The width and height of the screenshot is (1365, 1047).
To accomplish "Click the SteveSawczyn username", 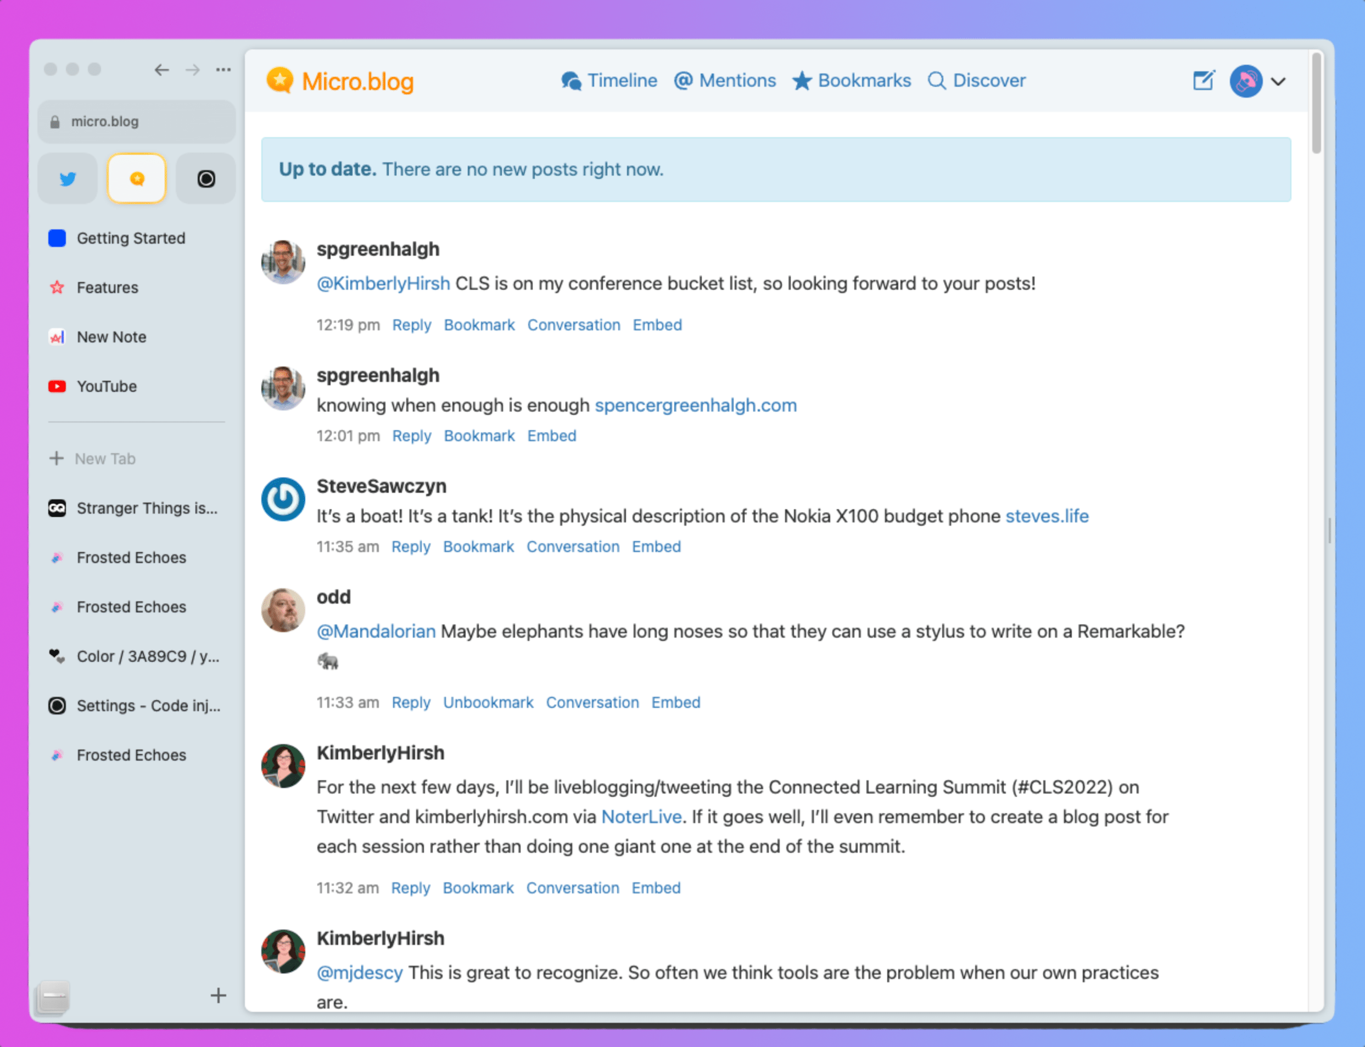I will pyautogui.click(x=382, y=486).
